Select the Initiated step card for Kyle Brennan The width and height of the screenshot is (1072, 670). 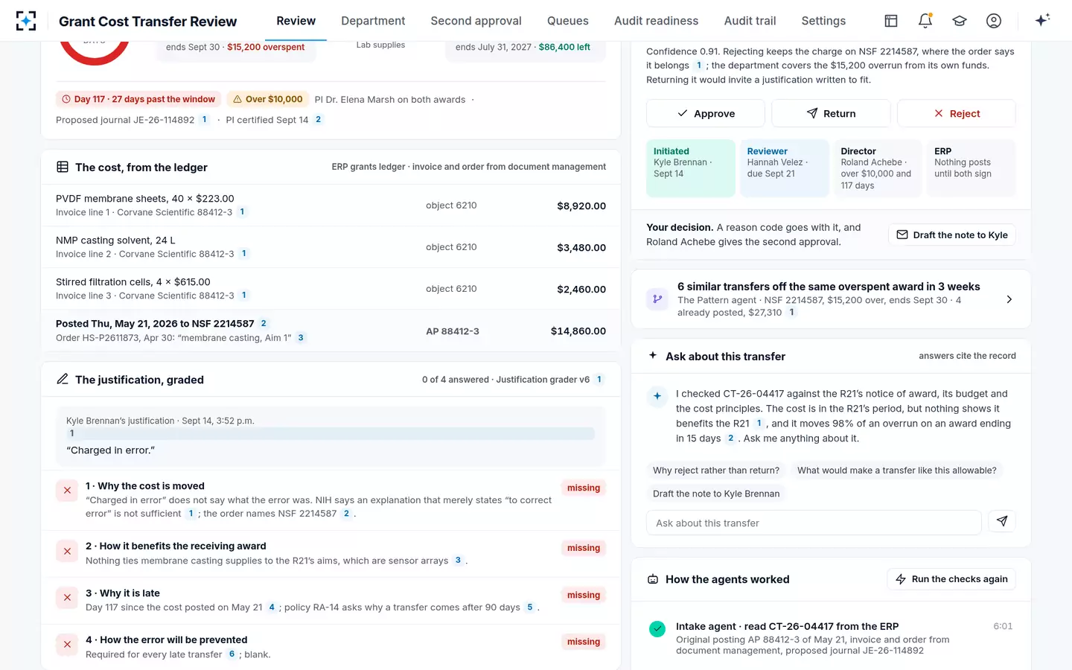[691, 168]
